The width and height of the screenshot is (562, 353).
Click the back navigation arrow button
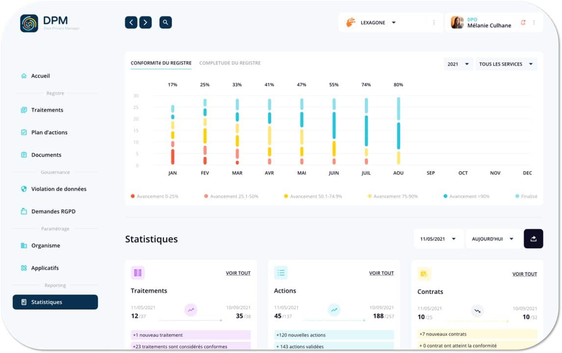[131, 23]
